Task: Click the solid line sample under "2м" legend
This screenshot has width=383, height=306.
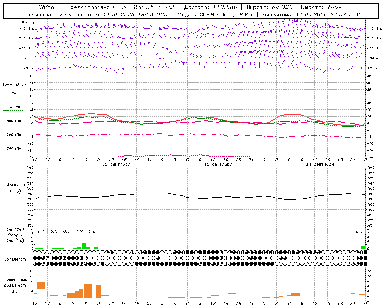Action: pyautogui.click(x=14, y=97)
